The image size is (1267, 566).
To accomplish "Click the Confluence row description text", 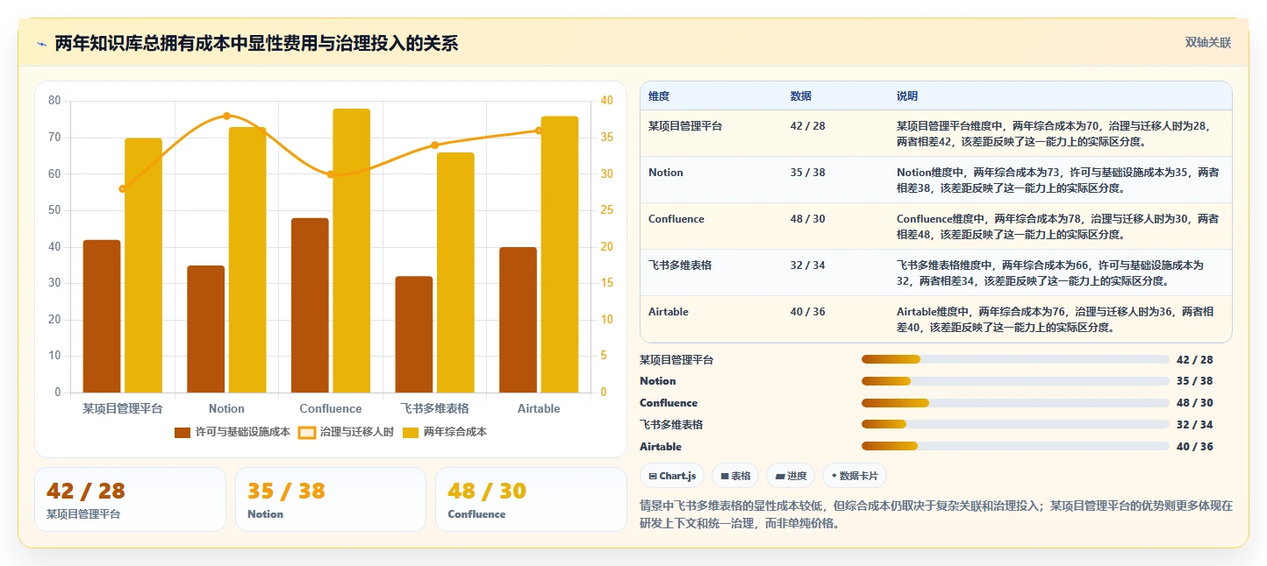I will 1057,227.
